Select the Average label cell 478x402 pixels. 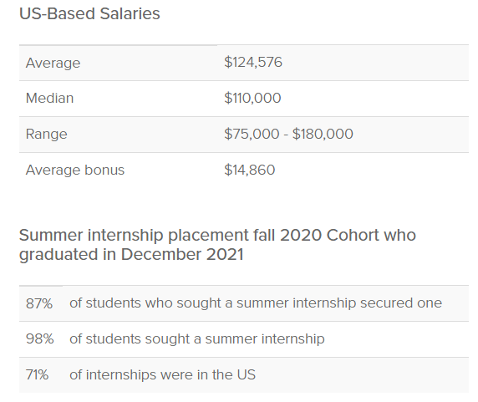[53, 63]
